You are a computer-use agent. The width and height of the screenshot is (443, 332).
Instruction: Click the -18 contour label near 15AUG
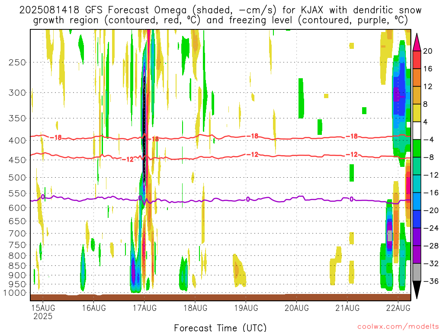click(56, 137)
